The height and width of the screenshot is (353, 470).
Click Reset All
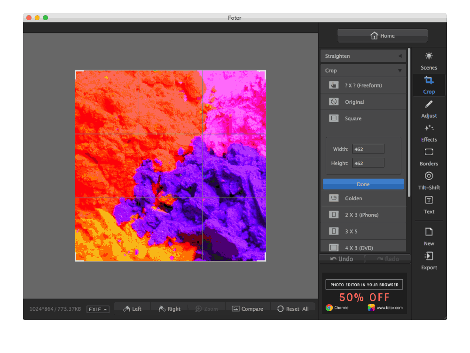pyautogui.click(x=293, y=309)
